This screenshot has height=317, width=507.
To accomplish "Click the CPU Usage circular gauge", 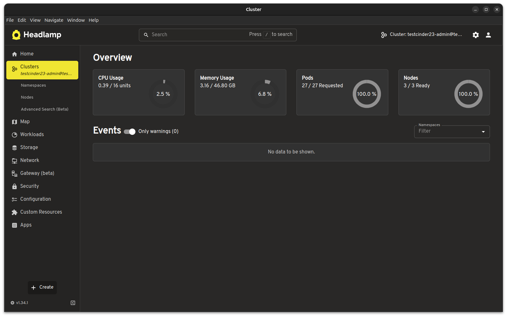I will pyautogui.click(x=163, y=94).
